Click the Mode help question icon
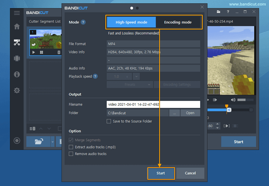The height and width of the screenshot is (186, 269). 83,22
